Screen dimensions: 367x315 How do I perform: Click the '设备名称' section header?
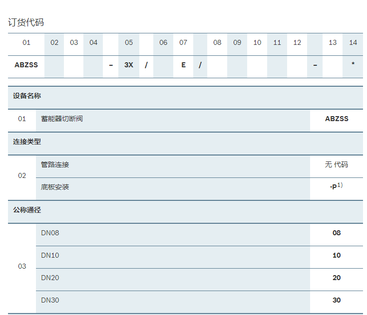[27, 96]
